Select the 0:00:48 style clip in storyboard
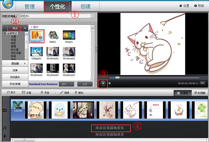This screenshot has height=142, width=209. pos(18,106)
